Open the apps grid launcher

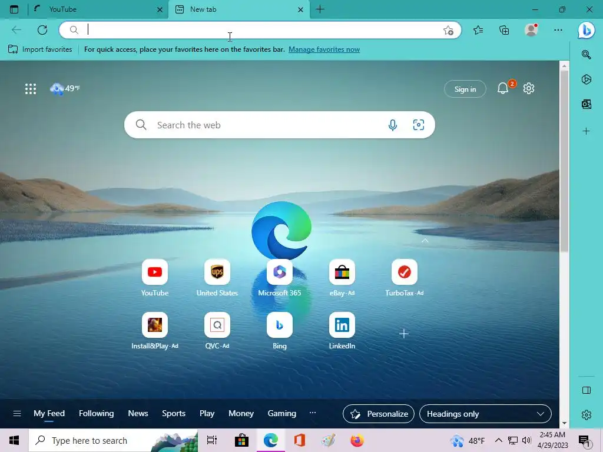tap(31, 89)
